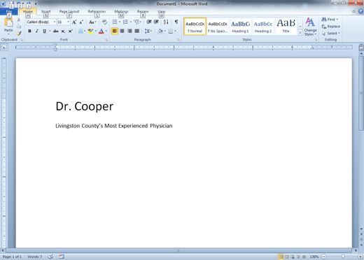364x260 pixels.
Task: Expand the Styles gallery More arrow
Action: pyautogui.click(x=300, y=33)
